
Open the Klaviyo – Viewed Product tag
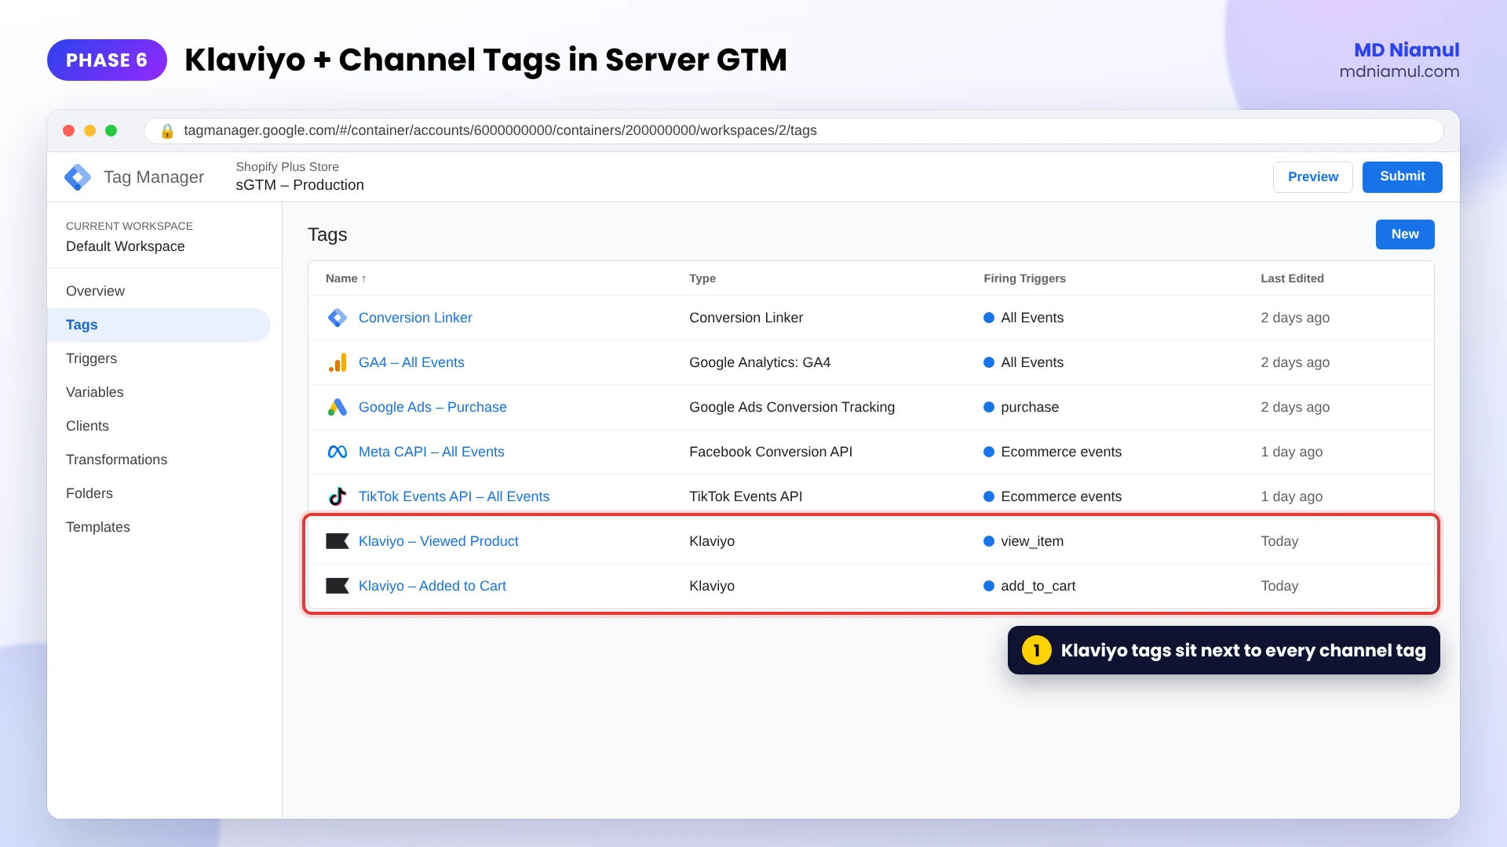tap(438, 541)
